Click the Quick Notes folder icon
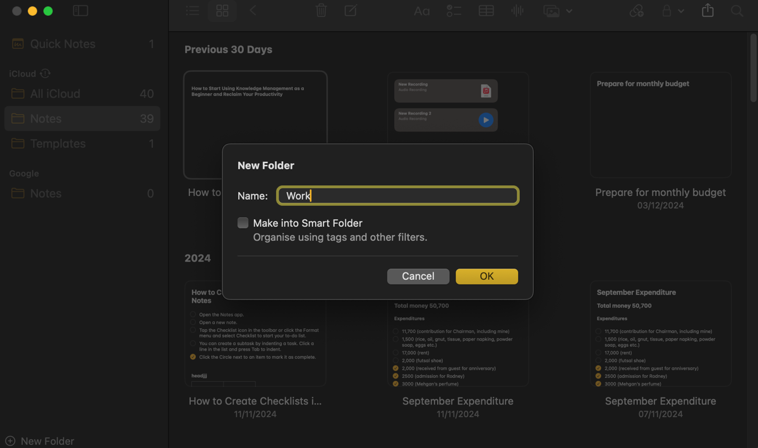 coord(18,44)
